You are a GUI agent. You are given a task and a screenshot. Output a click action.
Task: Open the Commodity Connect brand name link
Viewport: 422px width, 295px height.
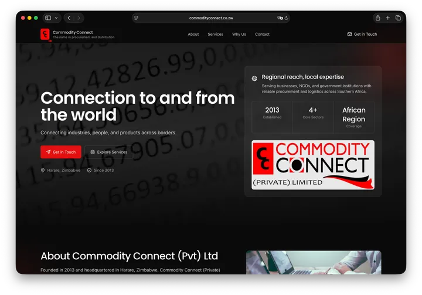(x=73, y=32)
